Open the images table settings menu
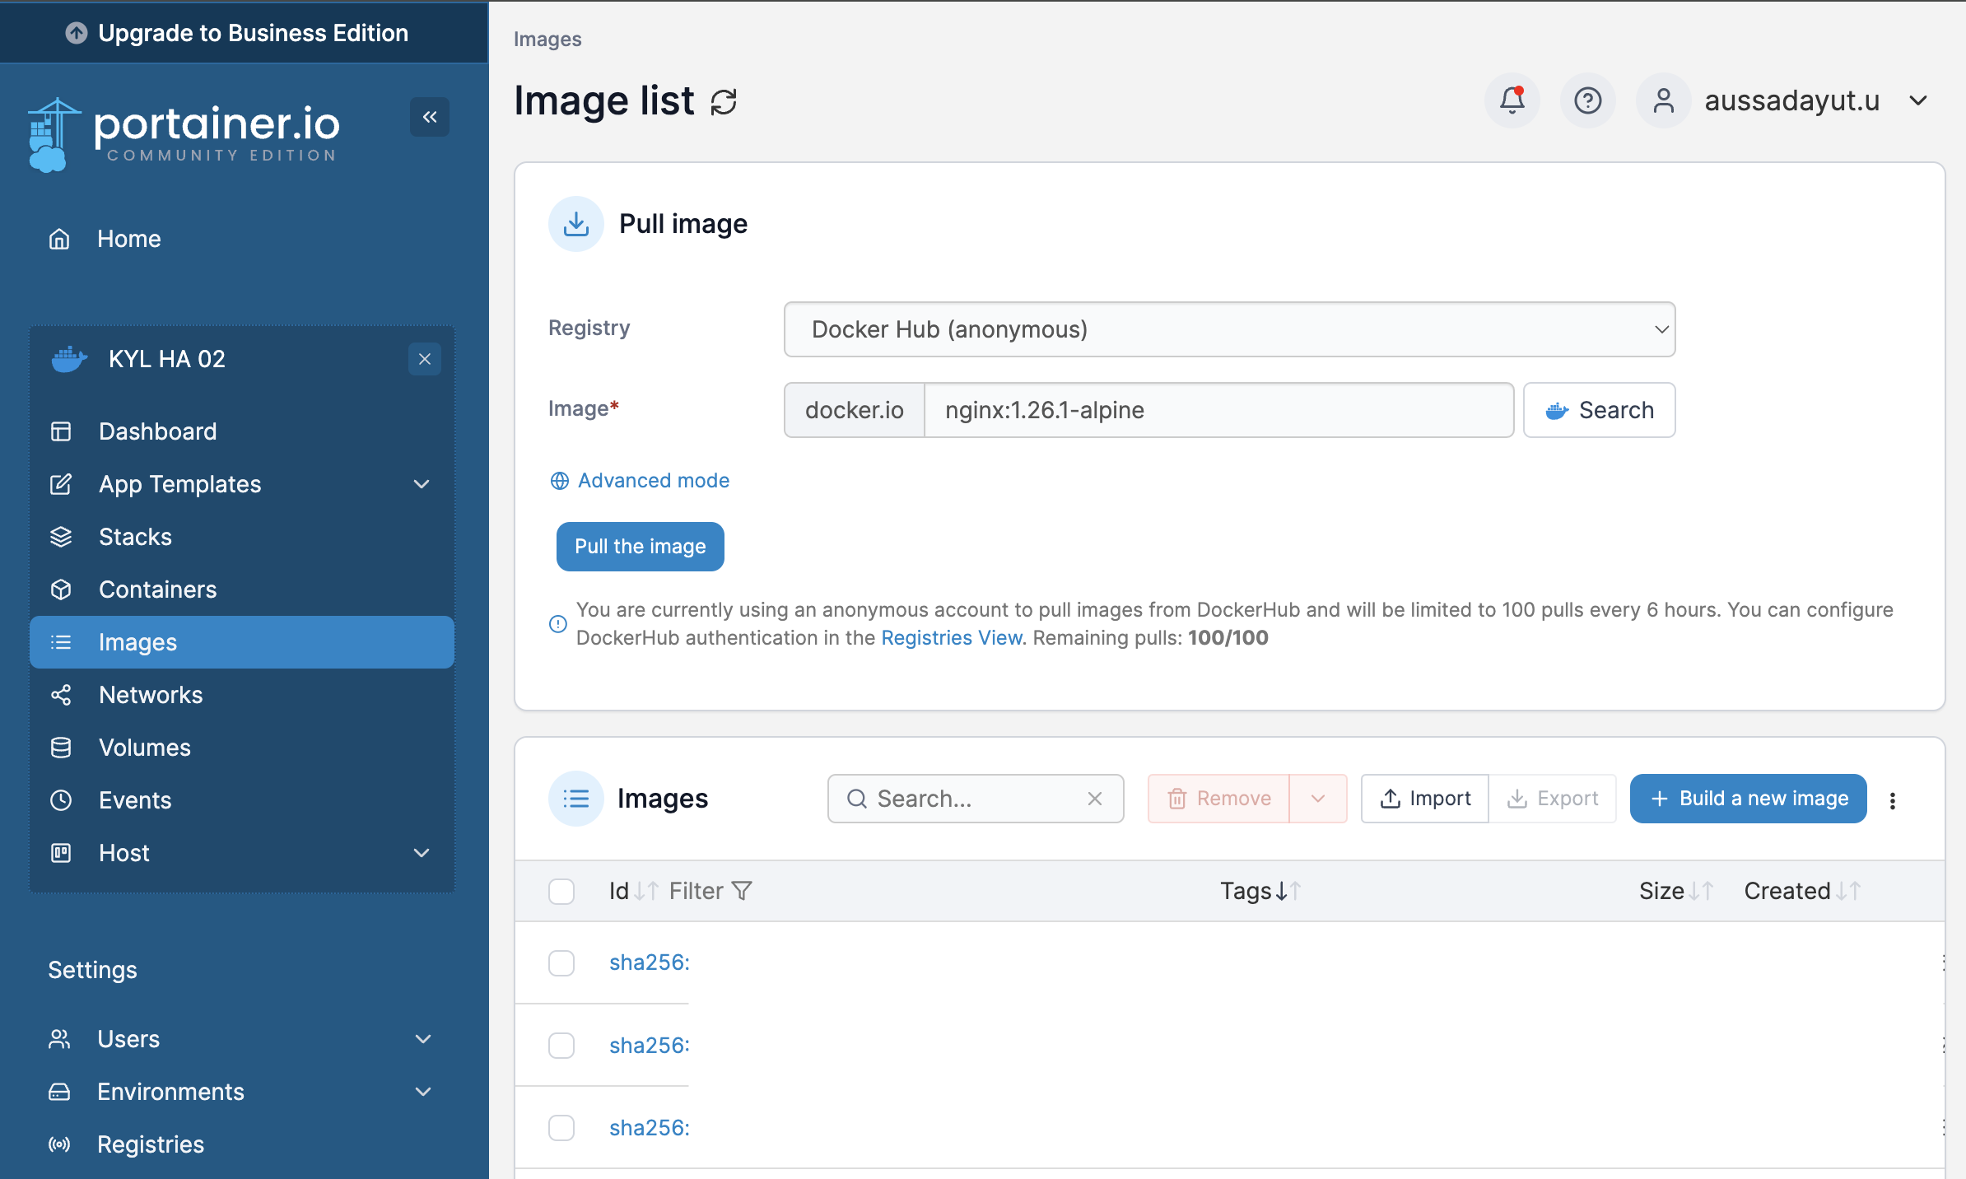The width and height of the screenshot is (1966, 1179). [x=1893, y=800]
